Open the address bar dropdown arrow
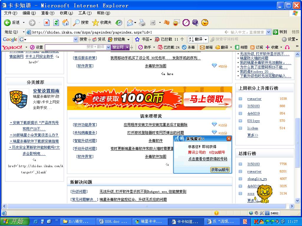This screenshot has height=226, width=302. [269, 32]
